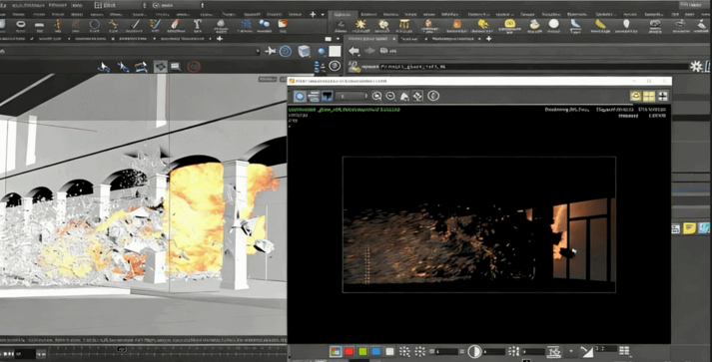Click the play controls in the timeline
The height and width of the screenshot is (362, 712).
(9, 353)
